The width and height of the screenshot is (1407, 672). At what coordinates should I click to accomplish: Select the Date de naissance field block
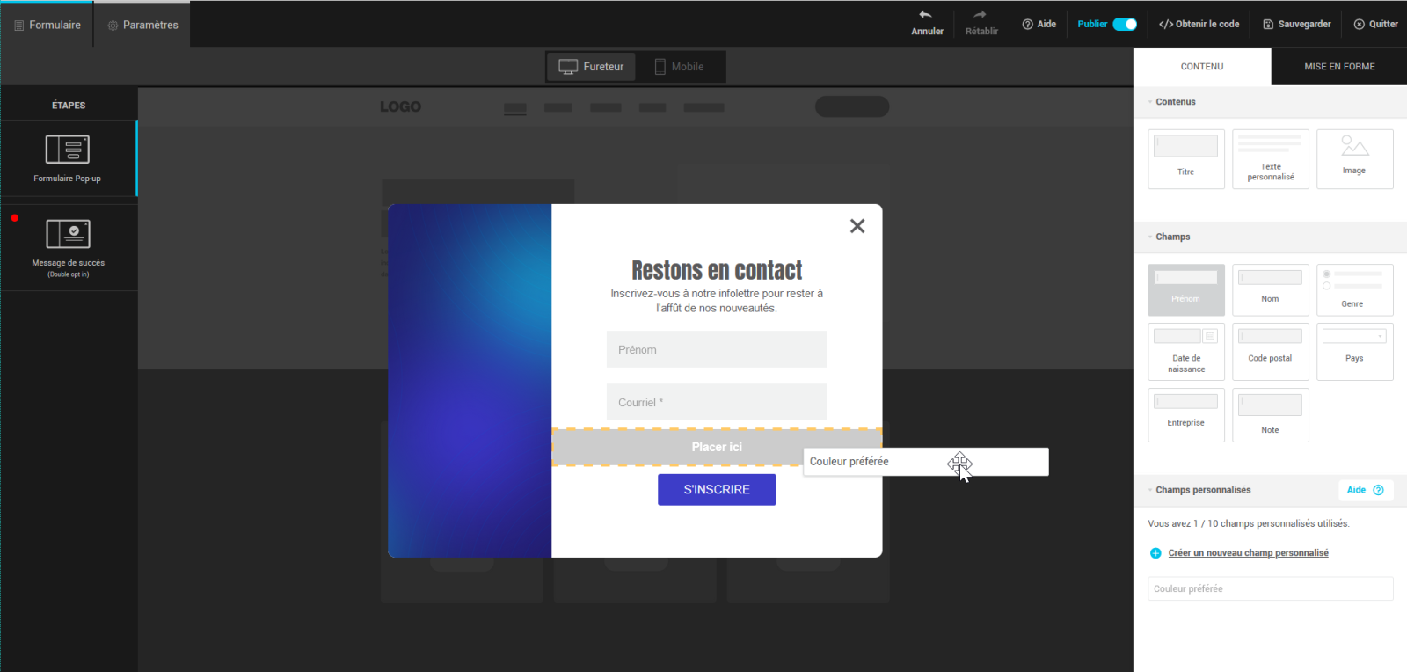click(1185, 351)
